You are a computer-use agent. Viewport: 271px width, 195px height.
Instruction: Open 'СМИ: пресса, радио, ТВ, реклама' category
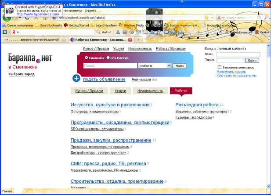(108, 163)
